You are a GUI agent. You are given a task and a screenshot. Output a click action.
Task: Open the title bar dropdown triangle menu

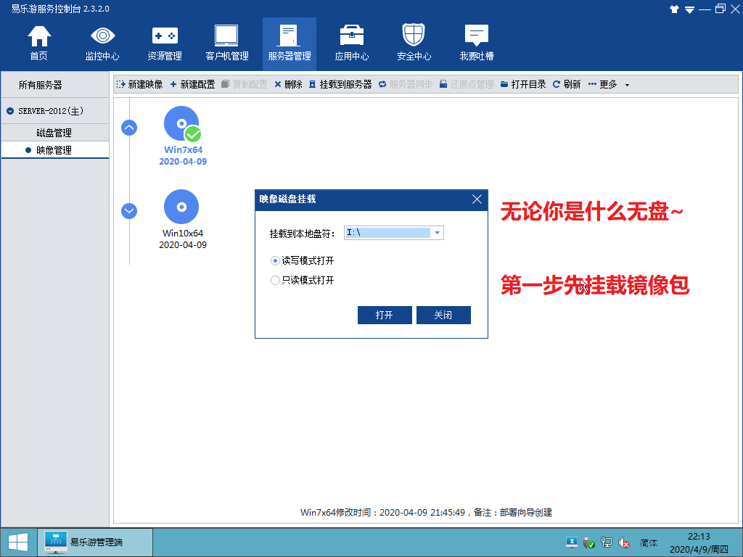tap(689, 9)
